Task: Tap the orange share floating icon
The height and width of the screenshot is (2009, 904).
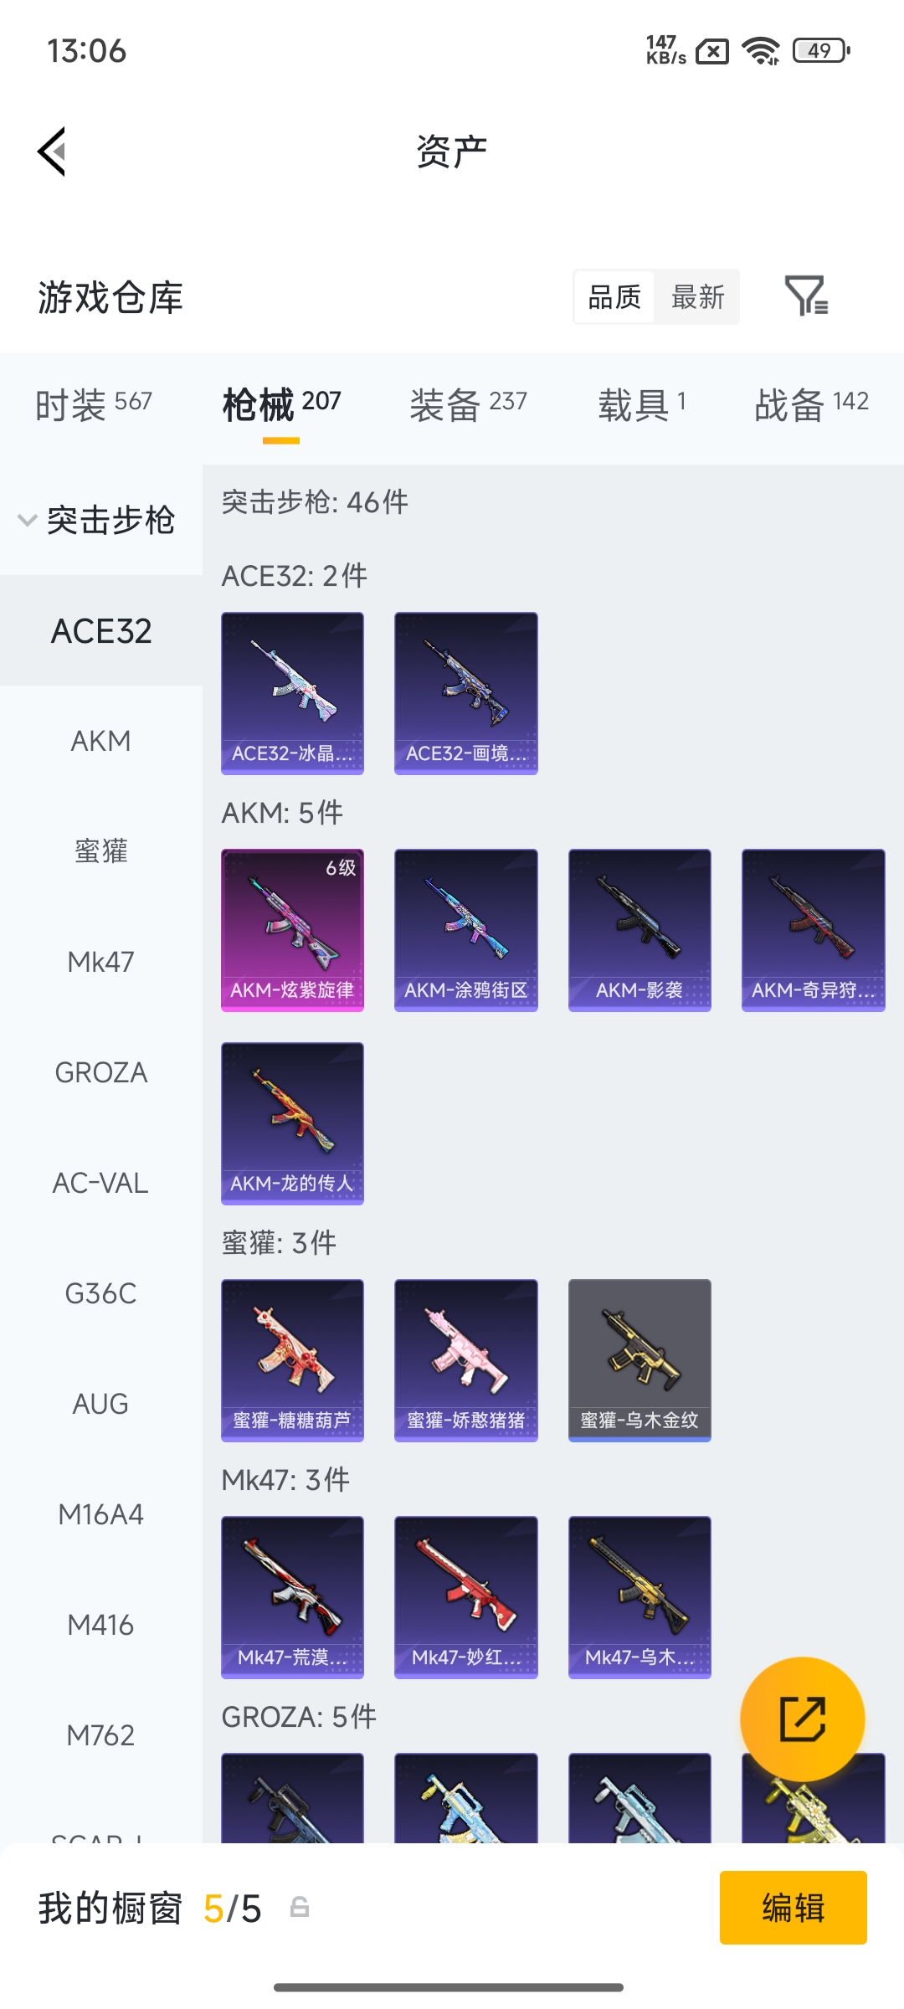Action: 802,1719
